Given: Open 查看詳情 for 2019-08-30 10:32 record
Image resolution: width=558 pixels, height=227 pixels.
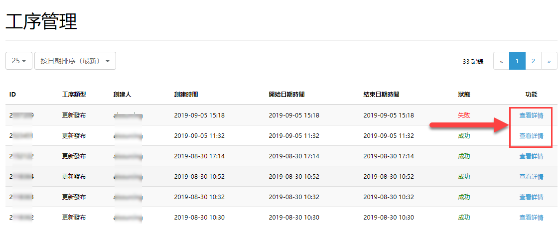Looking at the screenshot, I should pos(531,197).
